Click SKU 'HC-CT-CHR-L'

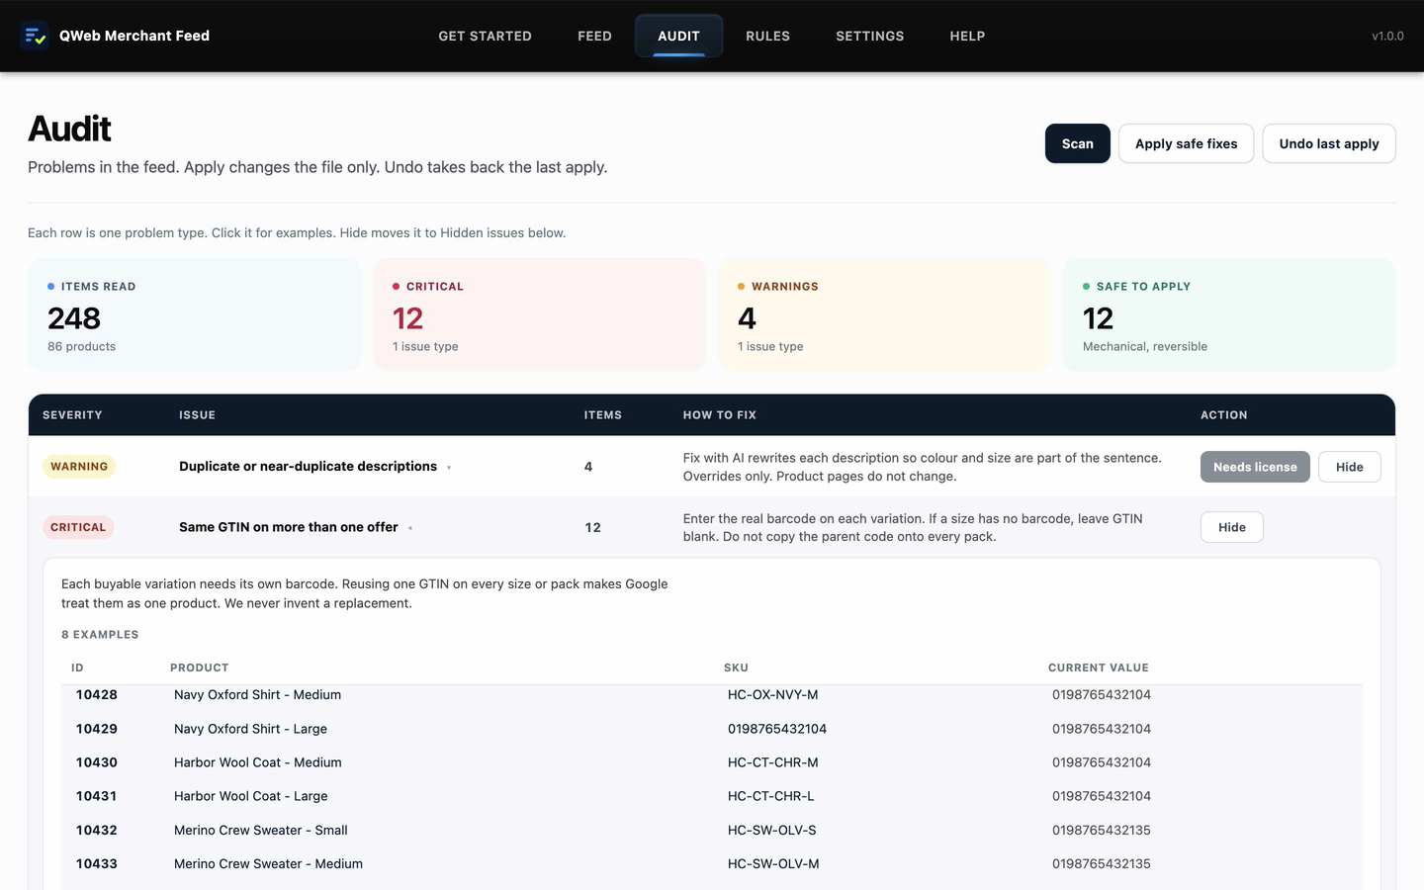click(771, 796)
